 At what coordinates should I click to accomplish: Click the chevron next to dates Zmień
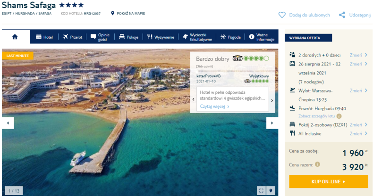[366, 64]
